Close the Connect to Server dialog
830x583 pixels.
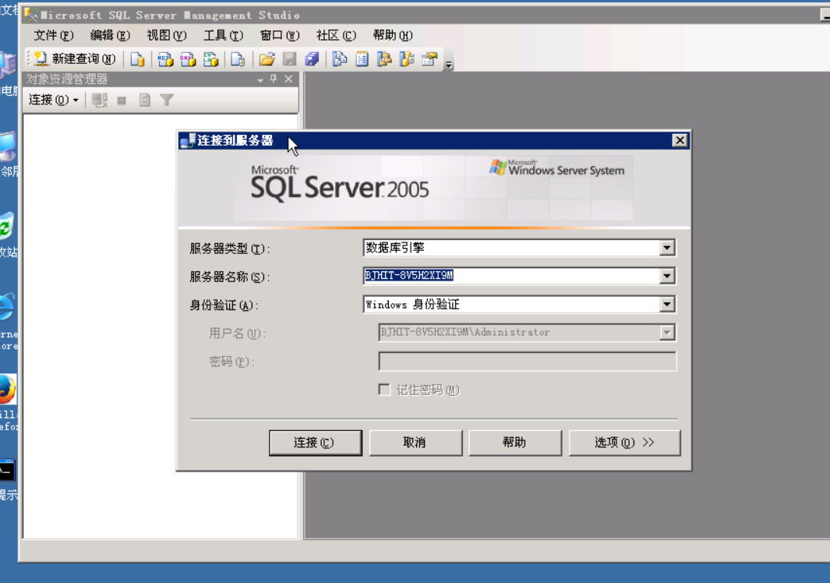[680, 140]
